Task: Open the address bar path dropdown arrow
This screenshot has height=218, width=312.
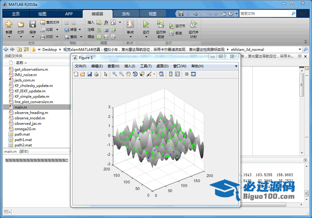Action: coord(300,49)
